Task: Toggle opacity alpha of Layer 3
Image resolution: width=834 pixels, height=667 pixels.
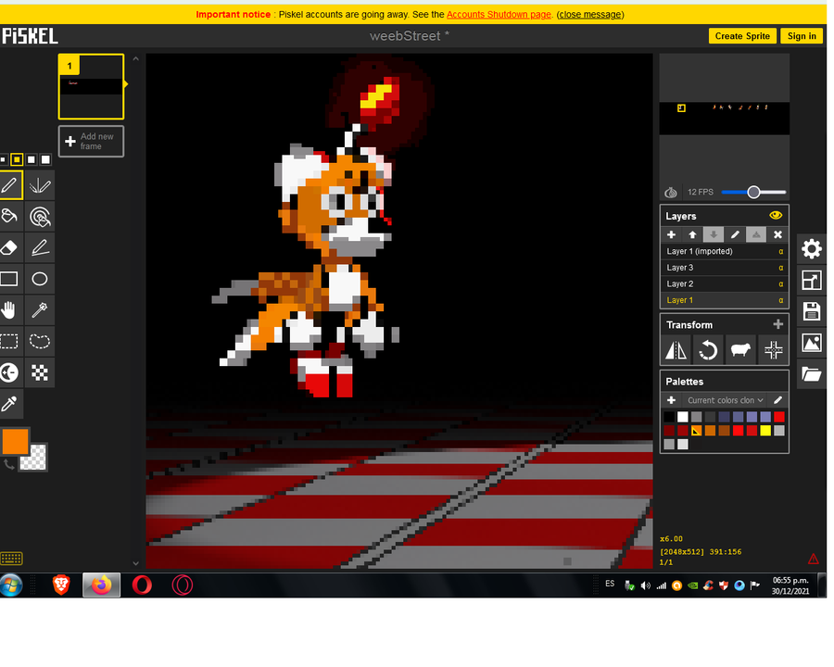Action: coord(781,268)
